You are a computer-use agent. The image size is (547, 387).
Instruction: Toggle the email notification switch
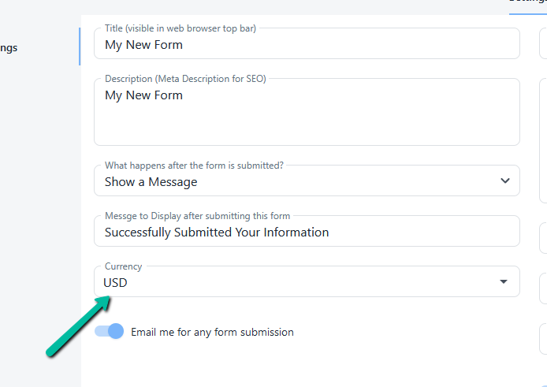pos(110,332)
